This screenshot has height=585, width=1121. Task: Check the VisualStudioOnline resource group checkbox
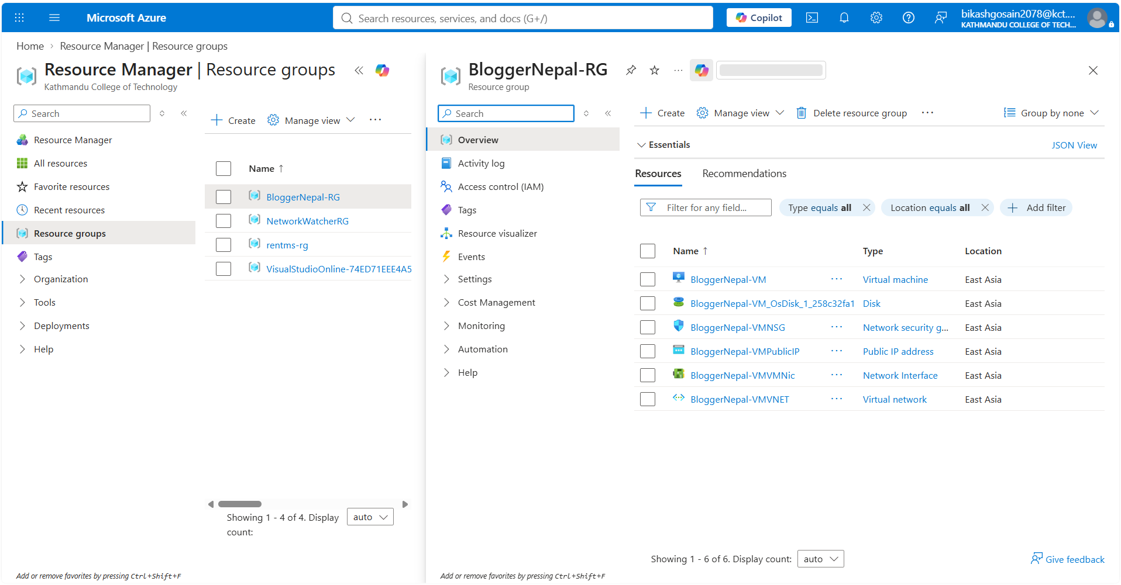pos(223,269)
